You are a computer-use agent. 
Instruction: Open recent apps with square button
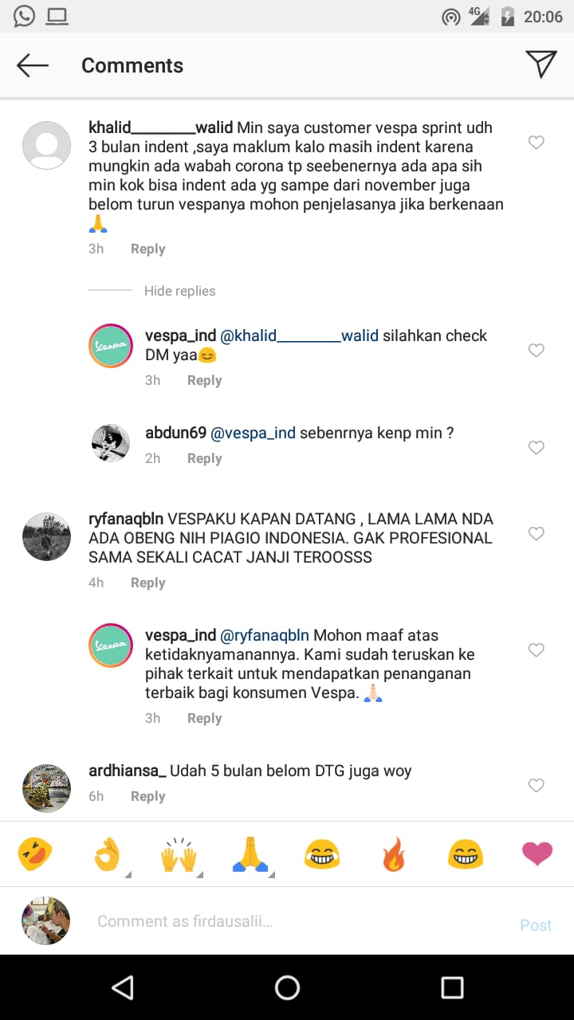pyautogui.click(x=452, y=987)
